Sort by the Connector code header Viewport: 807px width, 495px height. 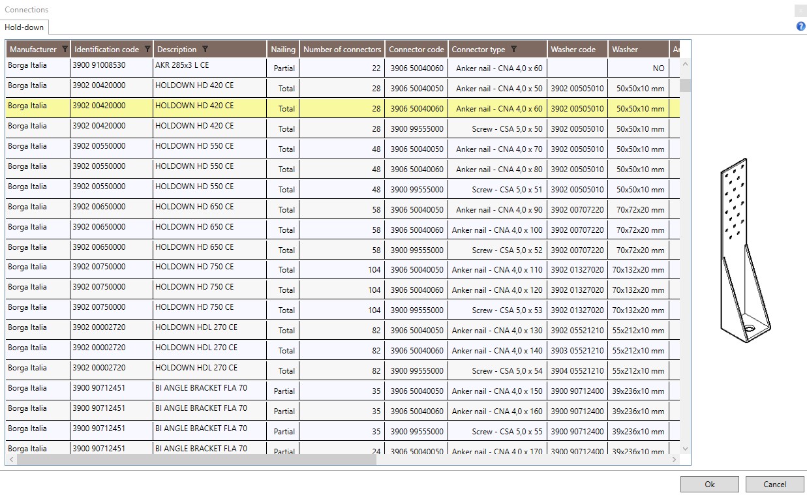click(x=416, y=50)
